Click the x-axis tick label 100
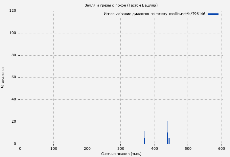The image size is (230, 157). coord(54,148)
